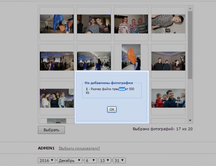
Task: Click OK in the photo error dialog
Action: pyautogui.click(x=112, y=109)
